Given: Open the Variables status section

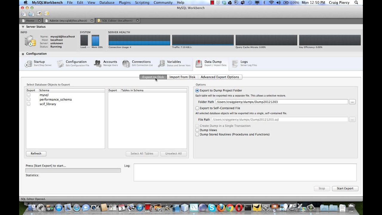Looking at the screenshot, I should (174, 63).
